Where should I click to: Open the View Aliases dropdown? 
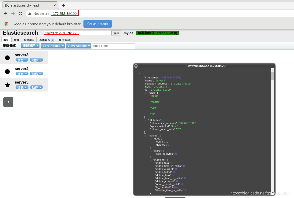tap(79, 46)
